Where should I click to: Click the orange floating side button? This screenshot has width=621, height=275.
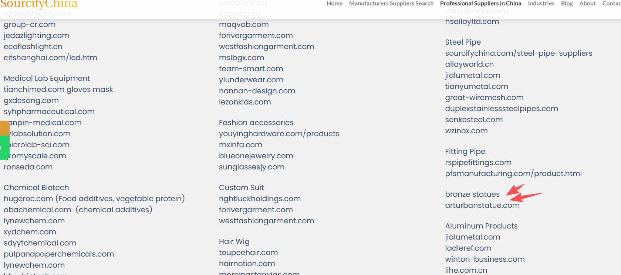point(4,128)
